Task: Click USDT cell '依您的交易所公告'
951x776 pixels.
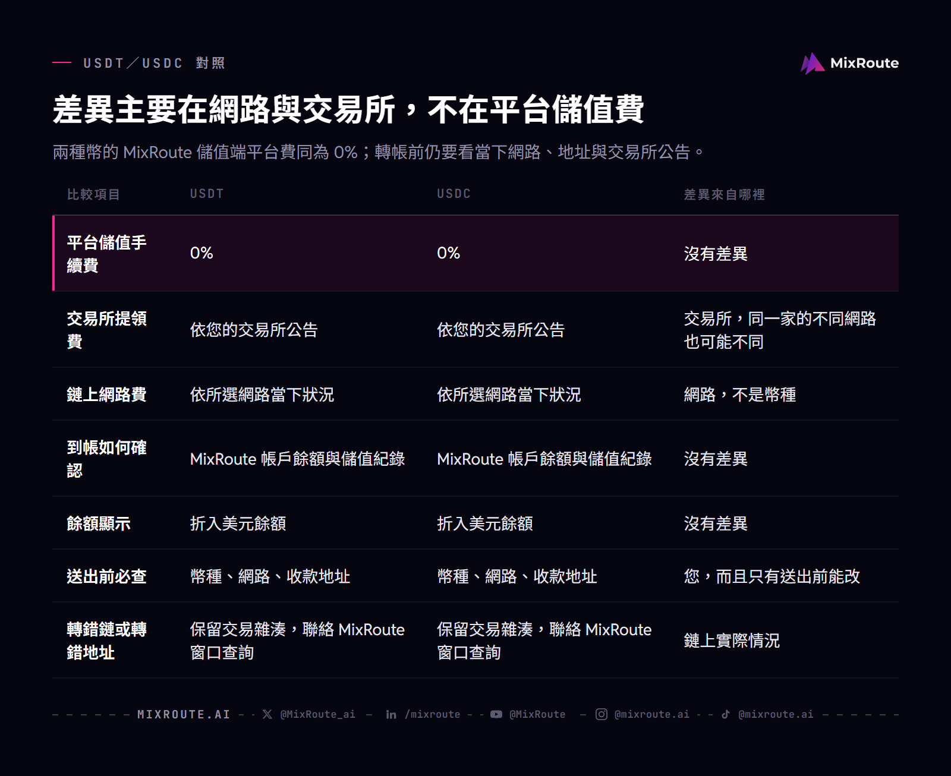Action: pyautogui.click(x=254, y=330)
